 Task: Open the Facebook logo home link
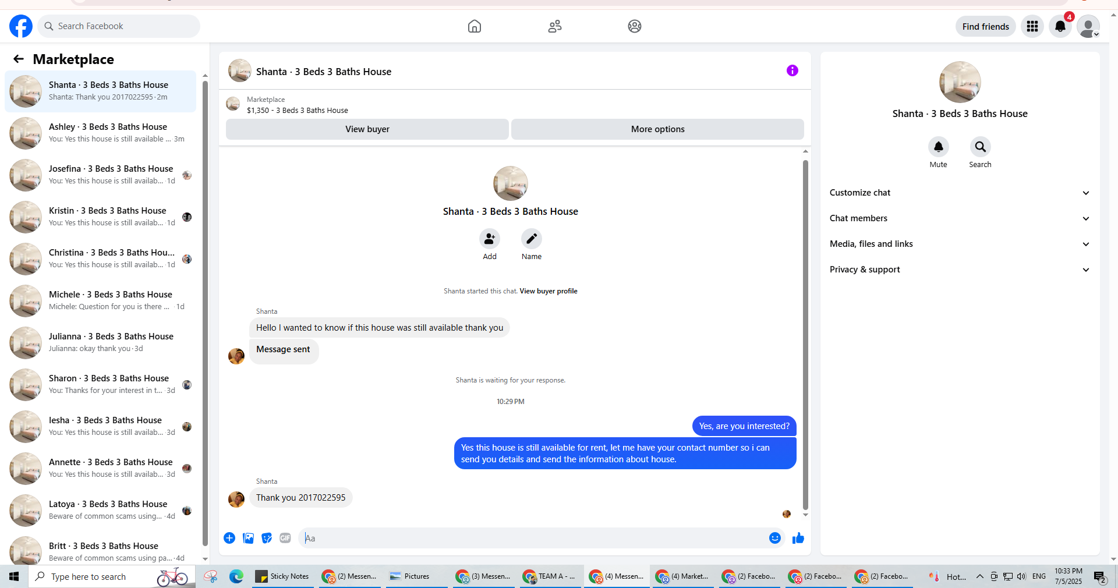[x=21, y=26]
